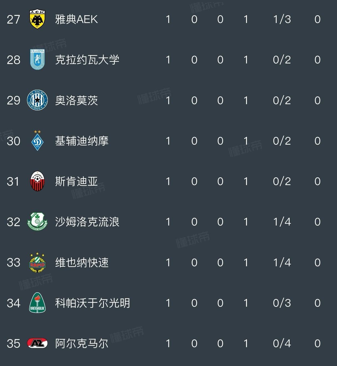This screenshot has height=366, width=337.
Task: Select the 奥洛莫茨 team name
Action: point(76,100)
